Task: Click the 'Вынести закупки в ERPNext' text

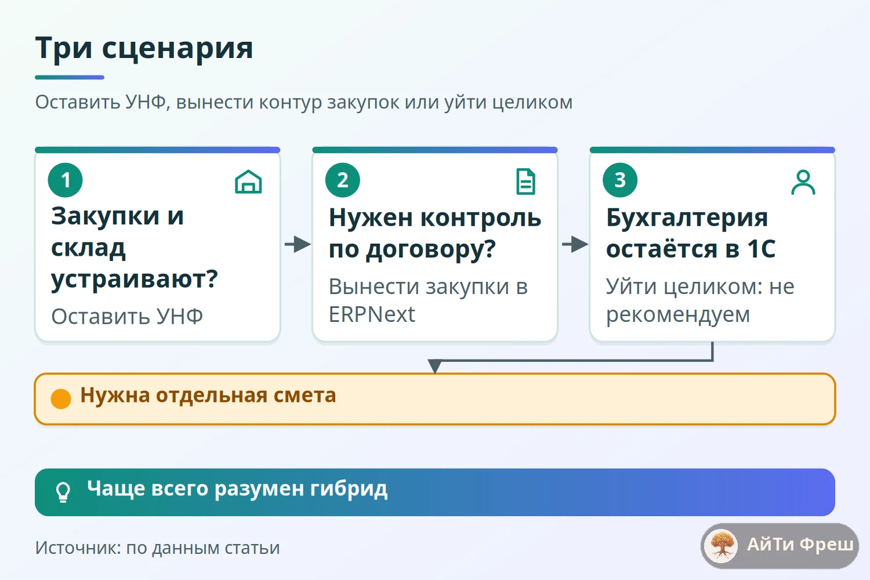Action: [x=428, y=300]
